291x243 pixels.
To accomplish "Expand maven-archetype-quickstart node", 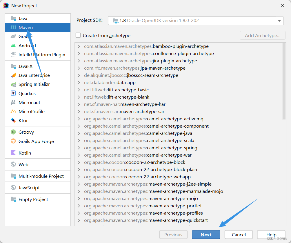I will point(79,220).
